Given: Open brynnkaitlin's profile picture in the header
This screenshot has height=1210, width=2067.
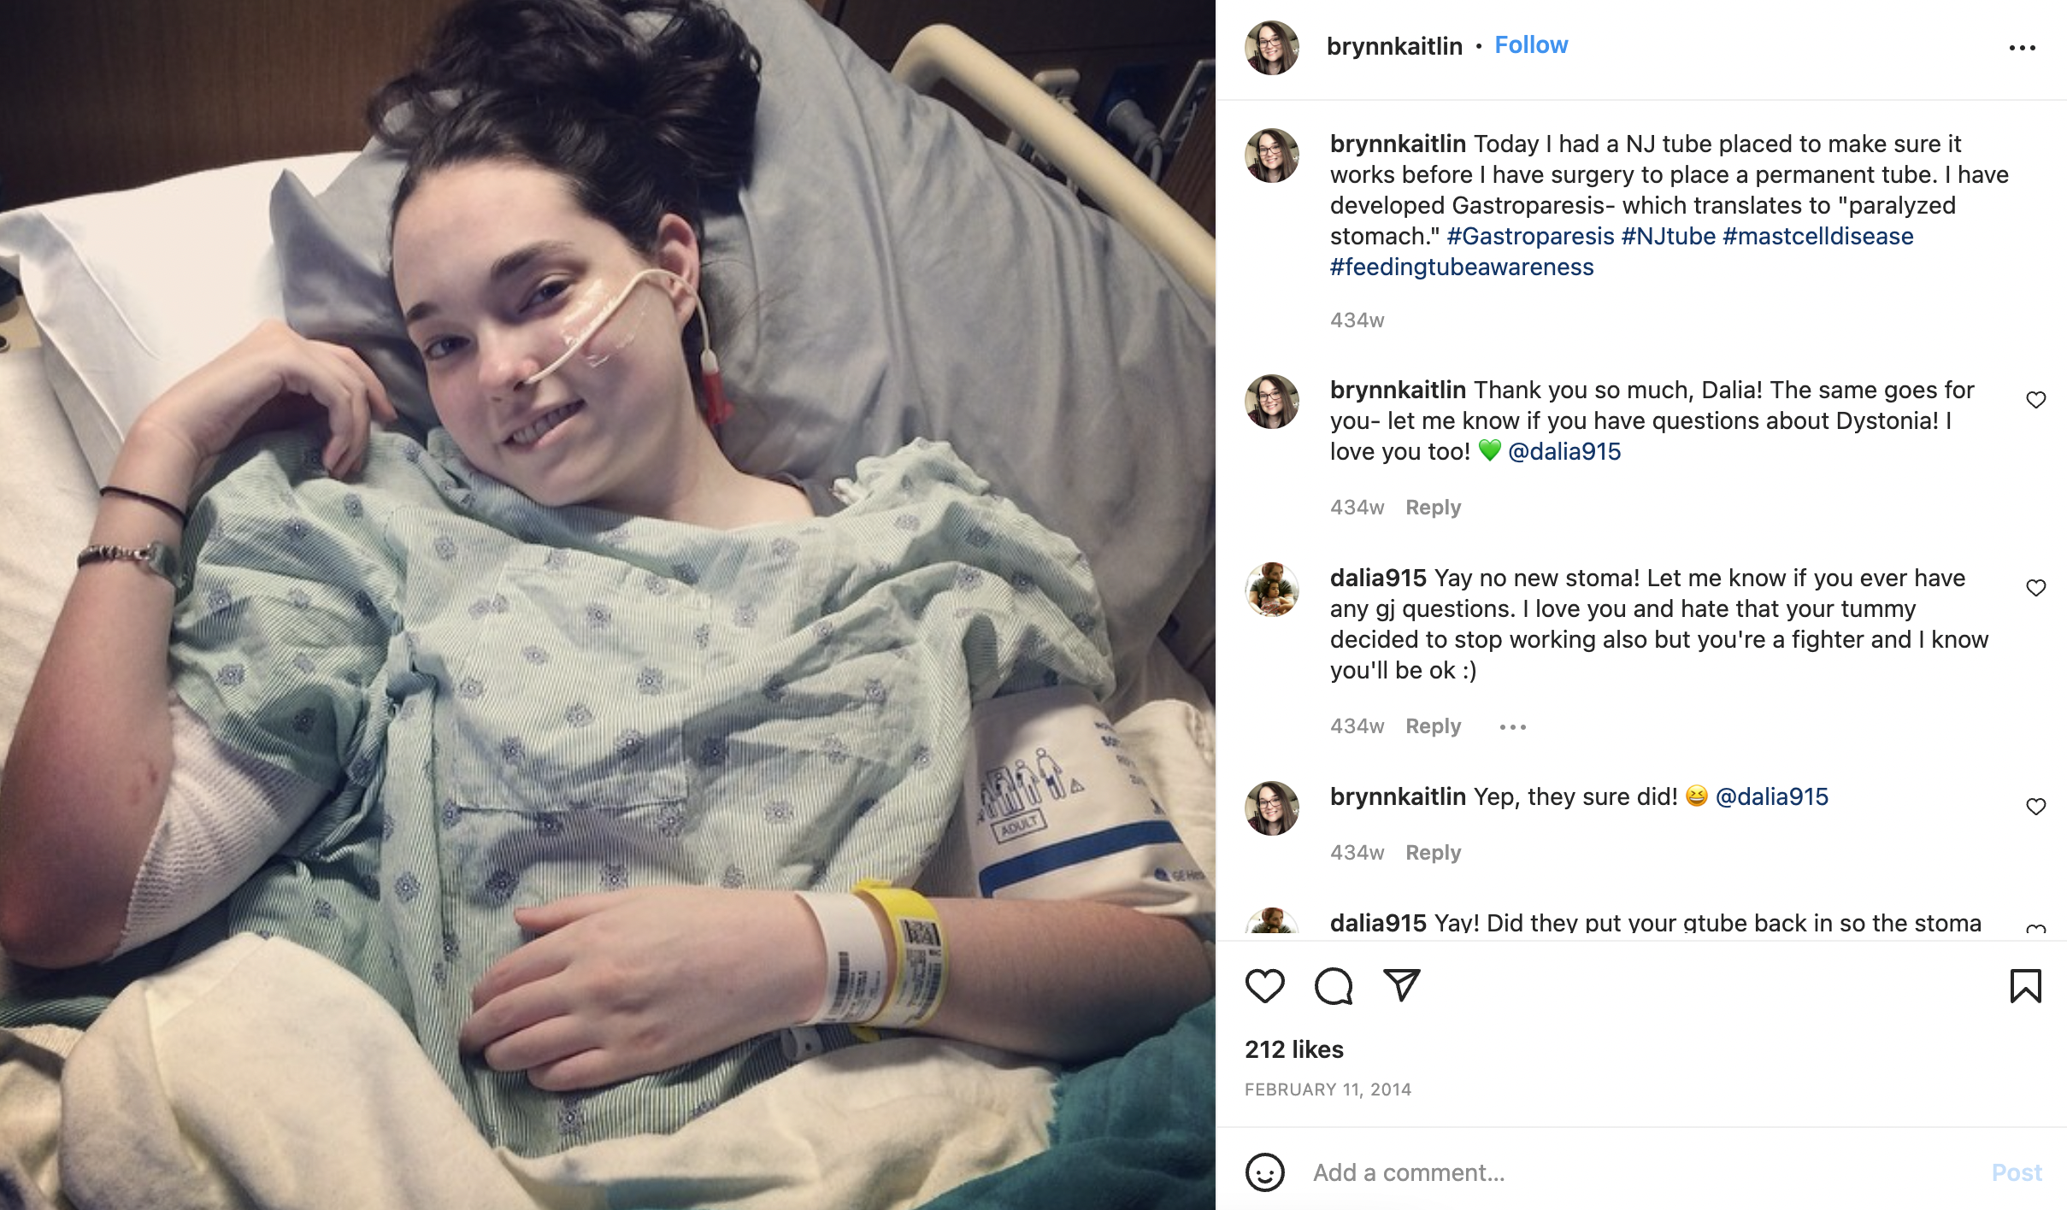Looking at the screenshot, I should click(1272, 48).
